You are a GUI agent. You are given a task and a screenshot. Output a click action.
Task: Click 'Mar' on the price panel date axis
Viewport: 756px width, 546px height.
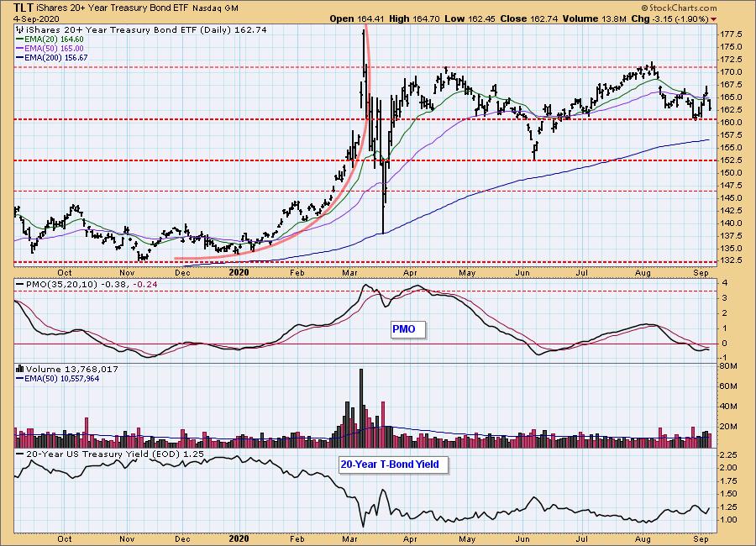click(349, 272)
